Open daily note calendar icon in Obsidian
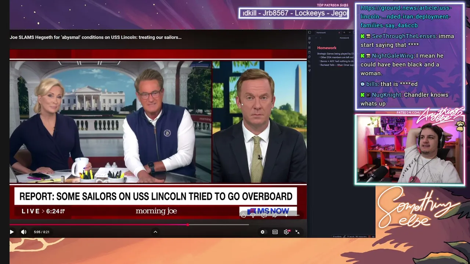Image resolution: width=470 pixels, height=264 pixels. tap(310, 52)
